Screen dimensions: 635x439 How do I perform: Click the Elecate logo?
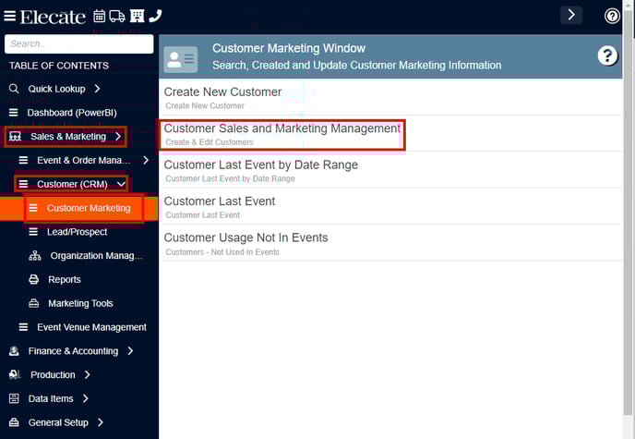tap(53, 17)
